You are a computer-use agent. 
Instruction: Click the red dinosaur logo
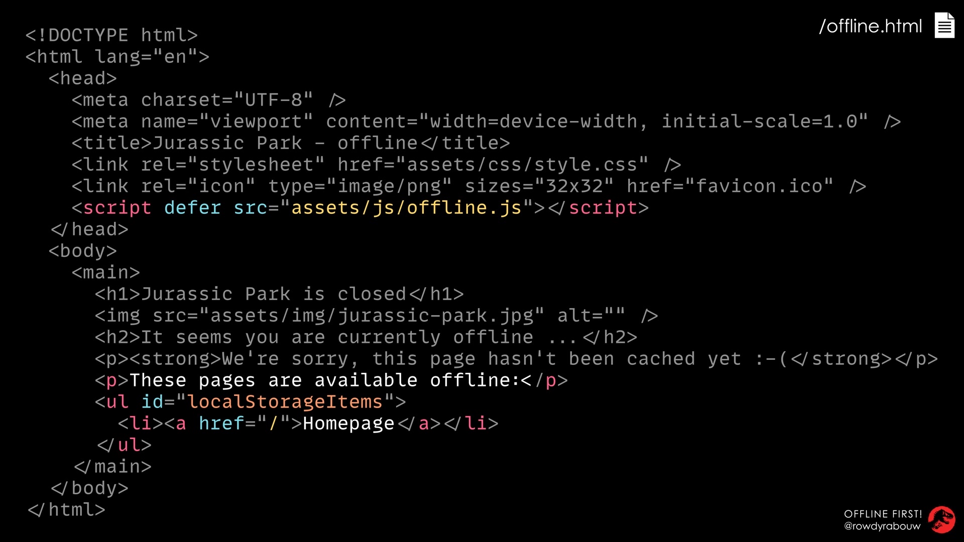click(941, 520)
